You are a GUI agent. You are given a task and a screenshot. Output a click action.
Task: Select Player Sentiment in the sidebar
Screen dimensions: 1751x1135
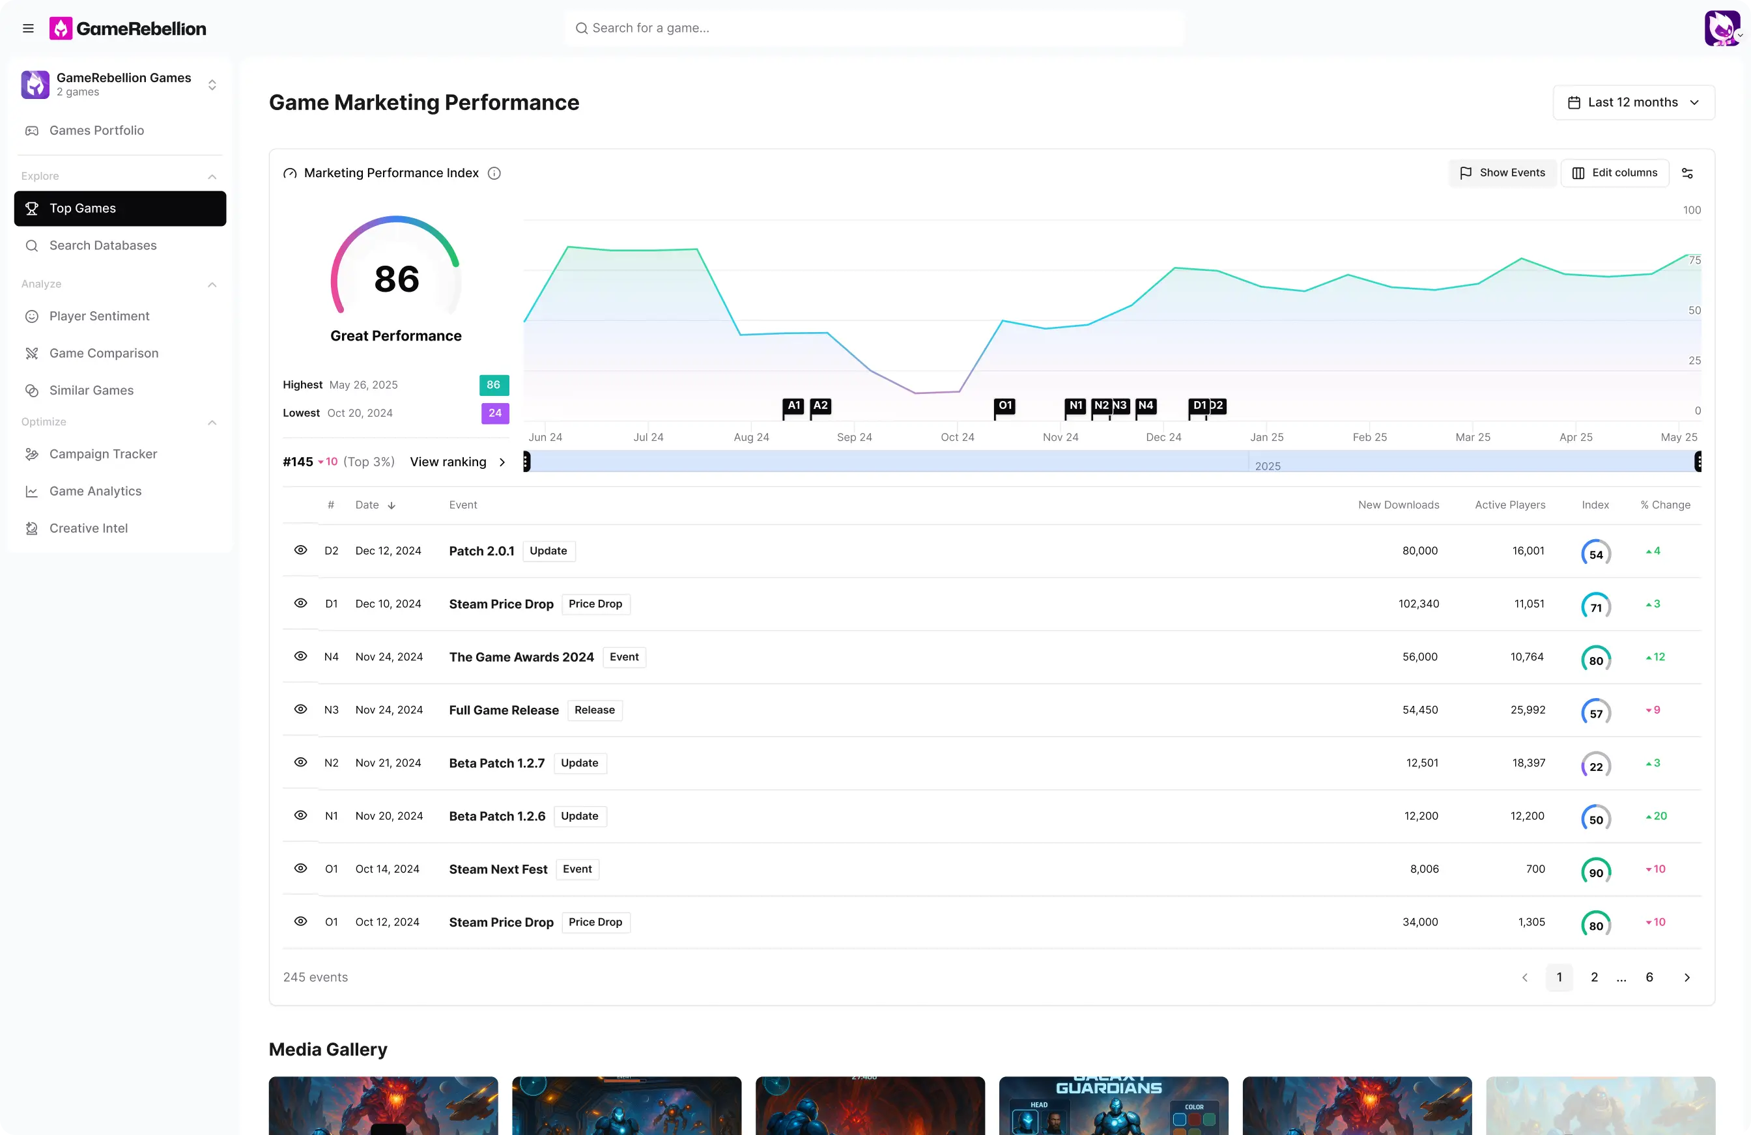[x=98, y=316]
